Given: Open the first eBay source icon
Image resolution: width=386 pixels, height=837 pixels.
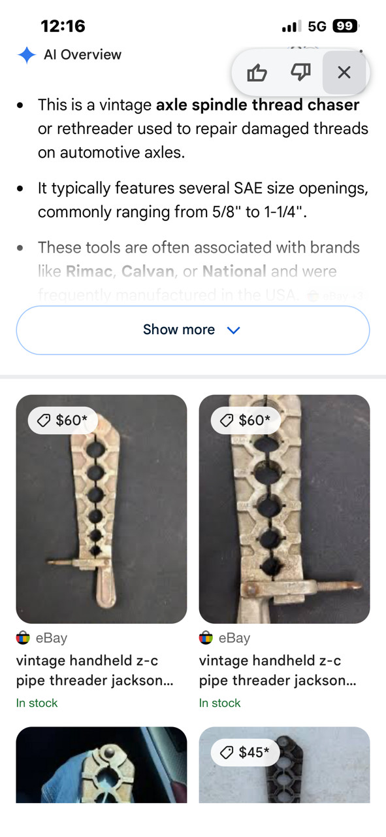Looking at the screenshot, I should click(x=23, y=638).
